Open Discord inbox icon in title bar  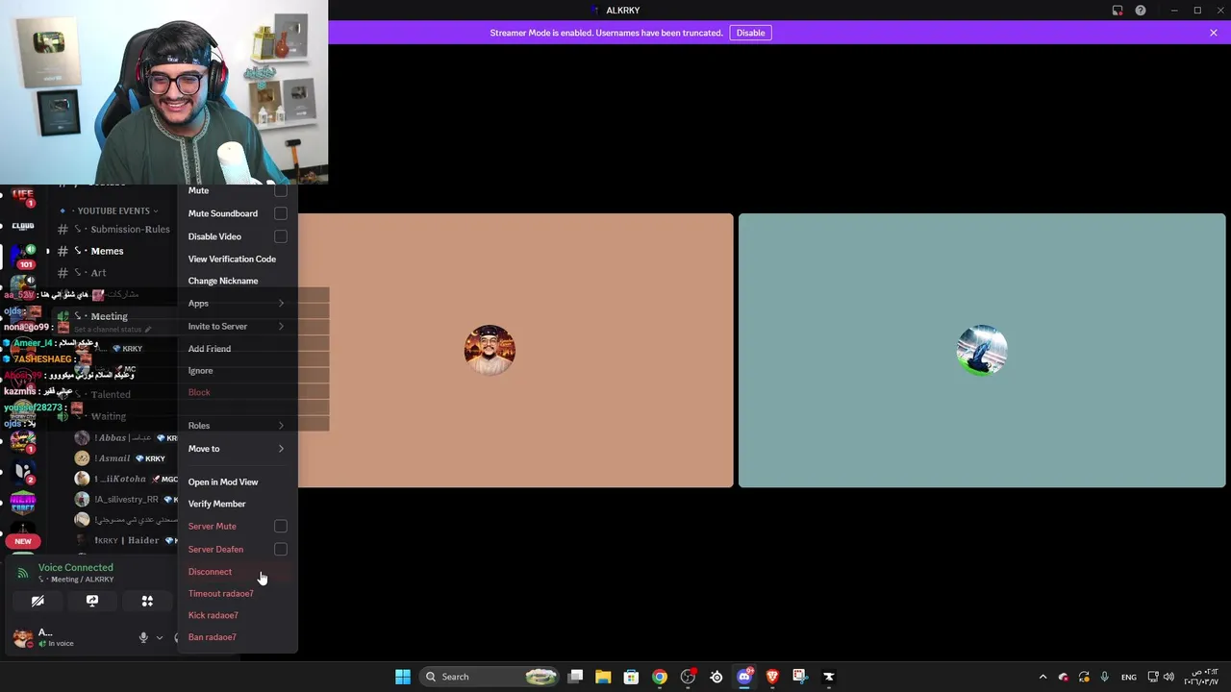1118,11
